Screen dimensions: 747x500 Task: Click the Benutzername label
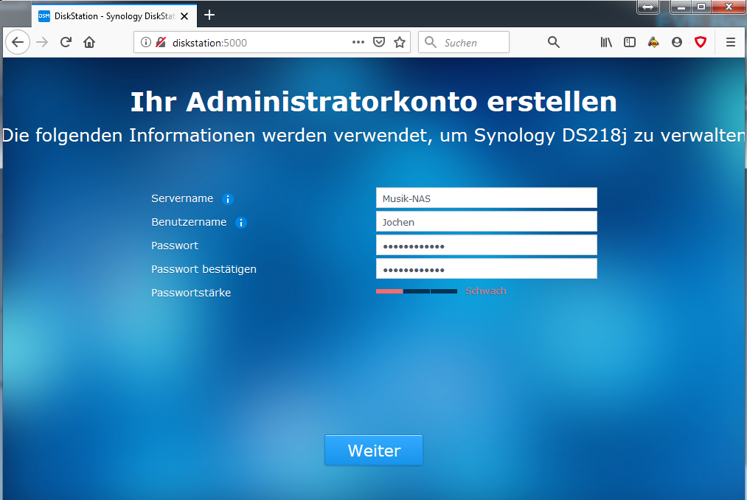pyautogui.click(x=189, y=222)
